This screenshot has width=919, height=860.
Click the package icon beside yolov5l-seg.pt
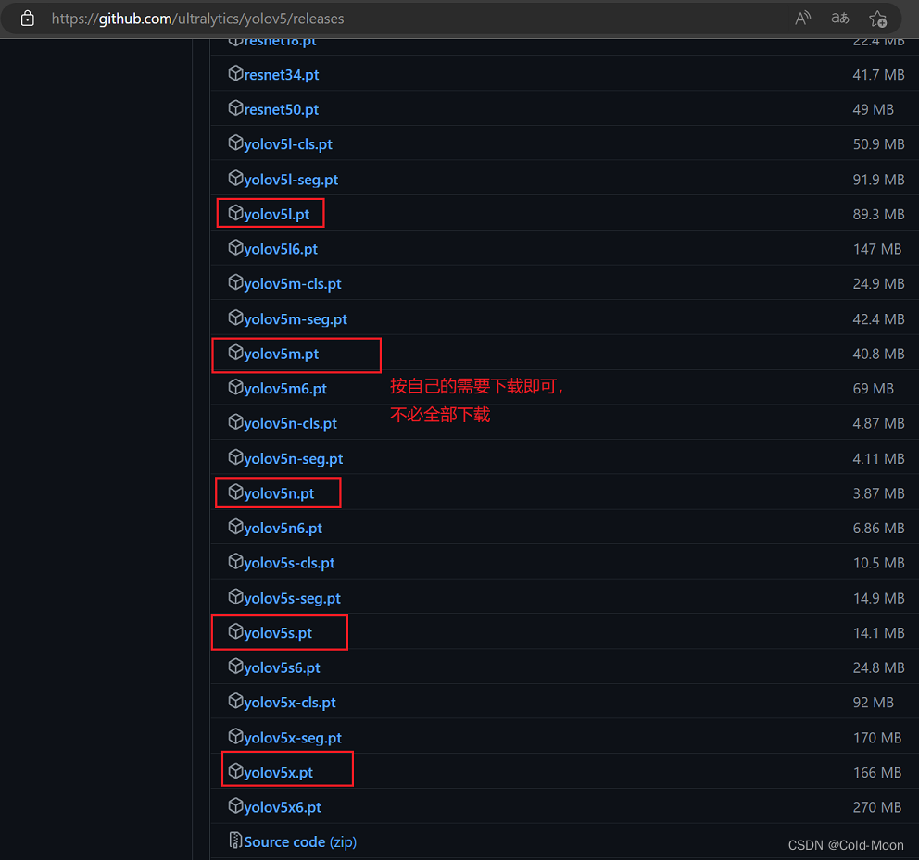(235, 178)
